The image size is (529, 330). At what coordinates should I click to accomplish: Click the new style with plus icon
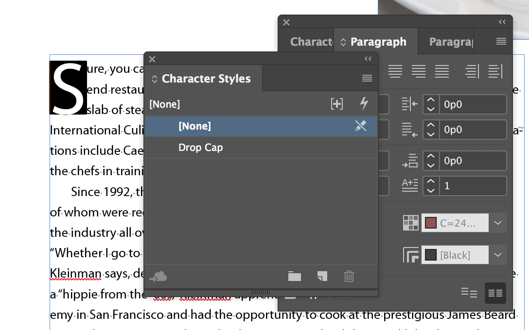(336, 104)
